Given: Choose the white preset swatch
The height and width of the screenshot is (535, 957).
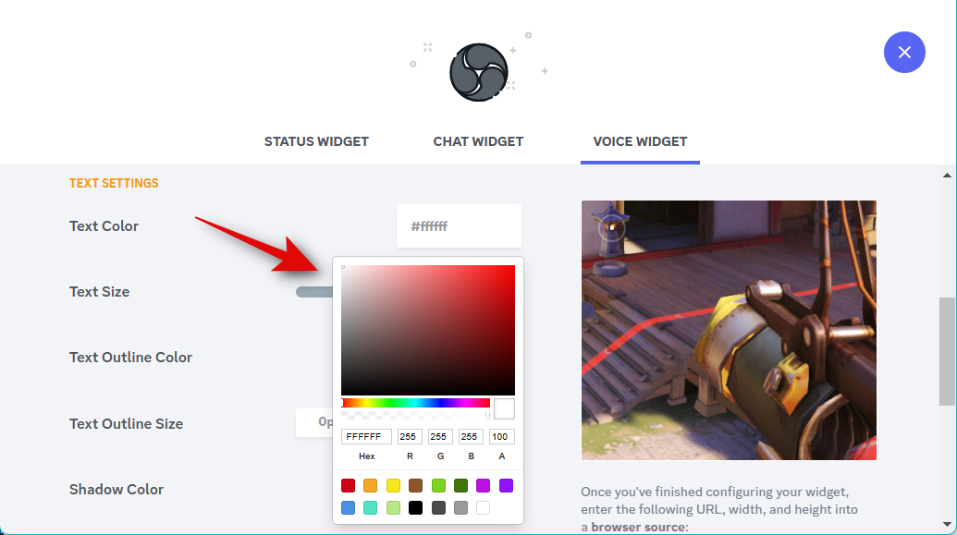Looking at the screenshot, I should 483,507.
